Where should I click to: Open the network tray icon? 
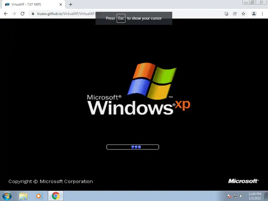tap(235, 196)
